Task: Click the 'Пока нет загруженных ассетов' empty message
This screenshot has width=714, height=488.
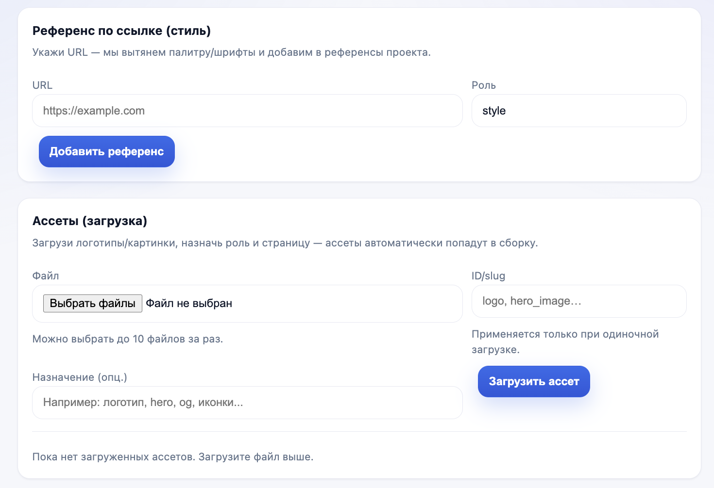Action: click(173, 457)
